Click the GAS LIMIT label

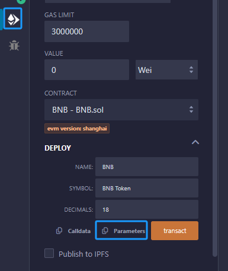(59, 15)
